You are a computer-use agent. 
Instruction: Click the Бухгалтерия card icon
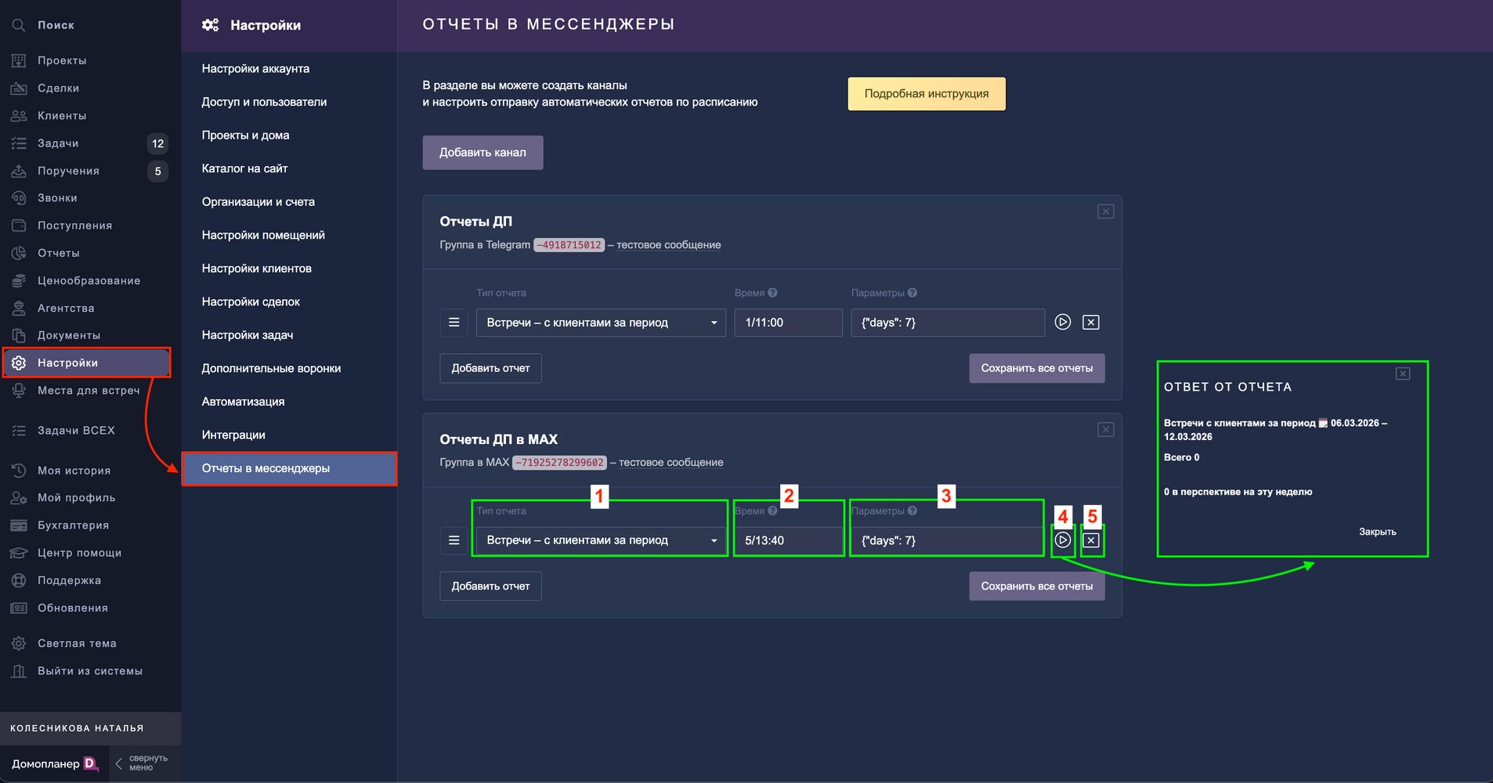pyautogui.click(x=18, y=525)
